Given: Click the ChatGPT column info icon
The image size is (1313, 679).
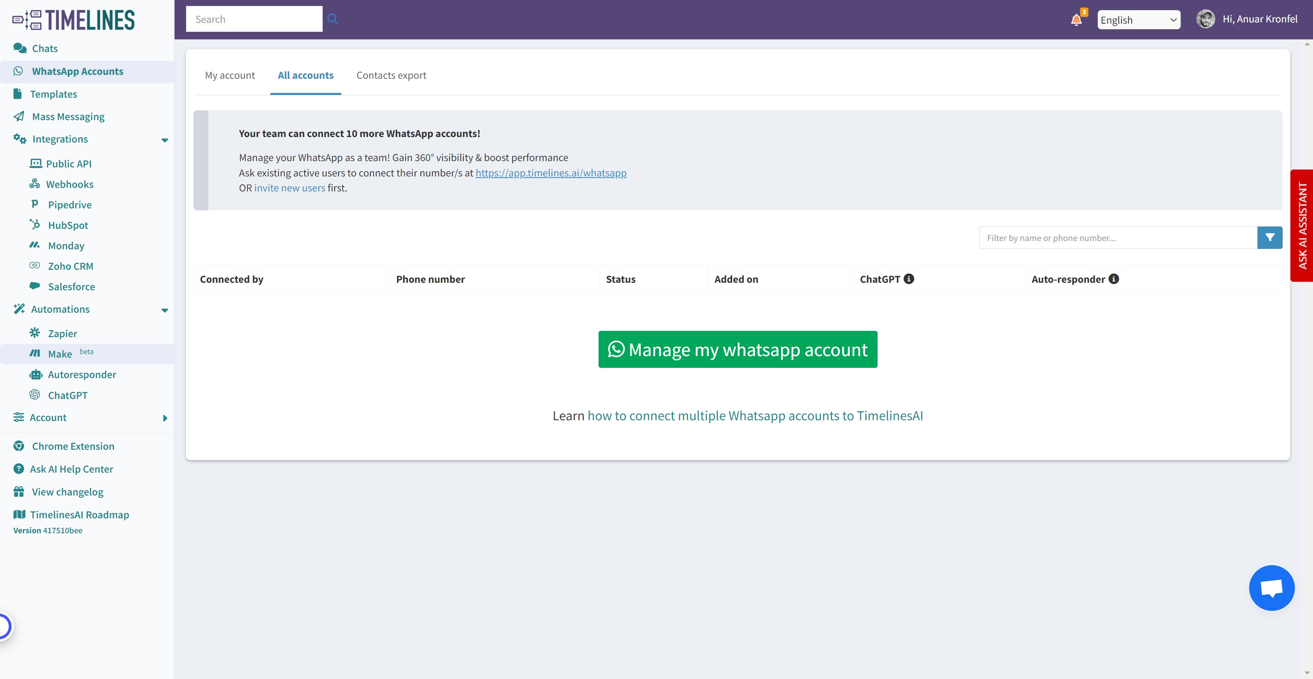Looking at the screenshot, I should pos(909,278).
